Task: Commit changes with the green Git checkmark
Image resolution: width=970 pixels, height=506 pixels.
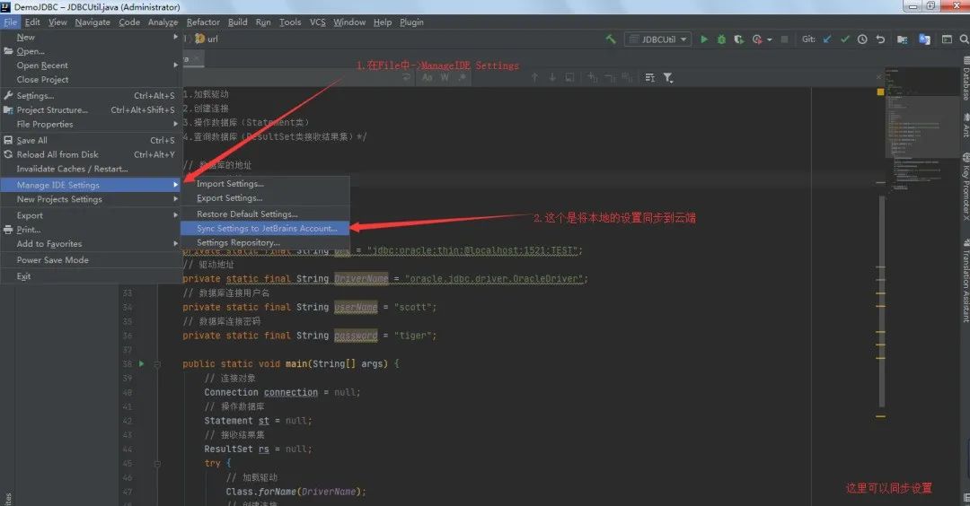Action: (x=845, y=39)
